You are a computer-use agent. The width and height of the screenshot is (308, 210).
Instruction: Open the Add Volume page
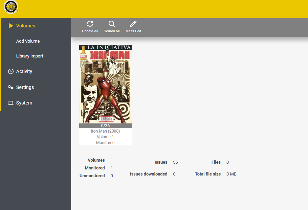pos(28,41)
